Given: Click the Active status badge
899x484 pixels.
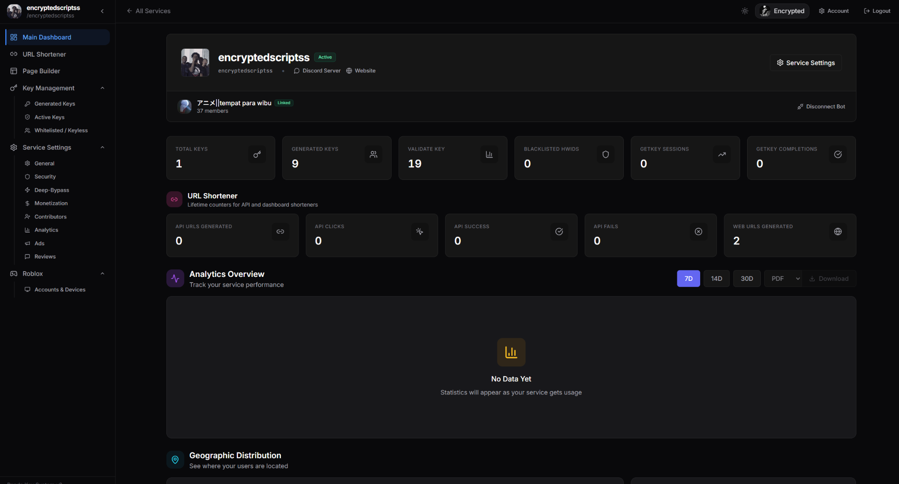Looking at the screenshot, I should [325, 57].
